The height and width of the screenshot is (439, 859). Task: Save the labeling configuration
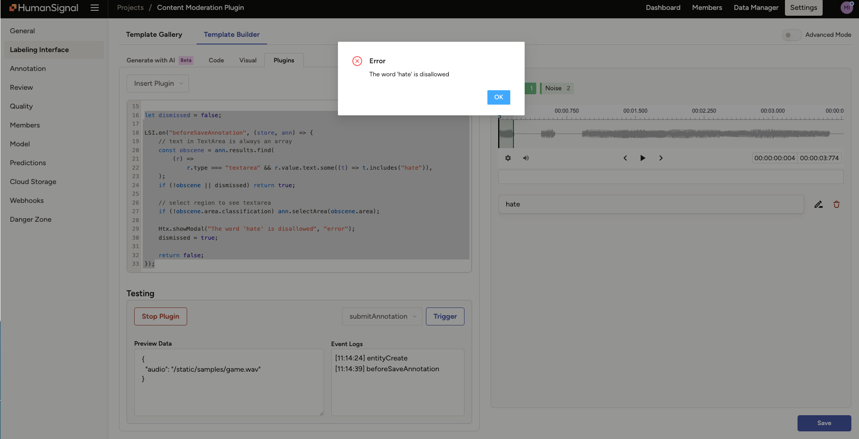coord(824,423)
